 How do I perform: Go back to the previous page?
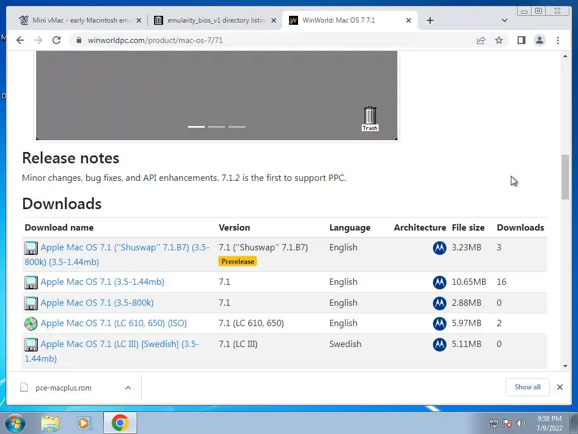pyautogui.click(x=20, y=40)
